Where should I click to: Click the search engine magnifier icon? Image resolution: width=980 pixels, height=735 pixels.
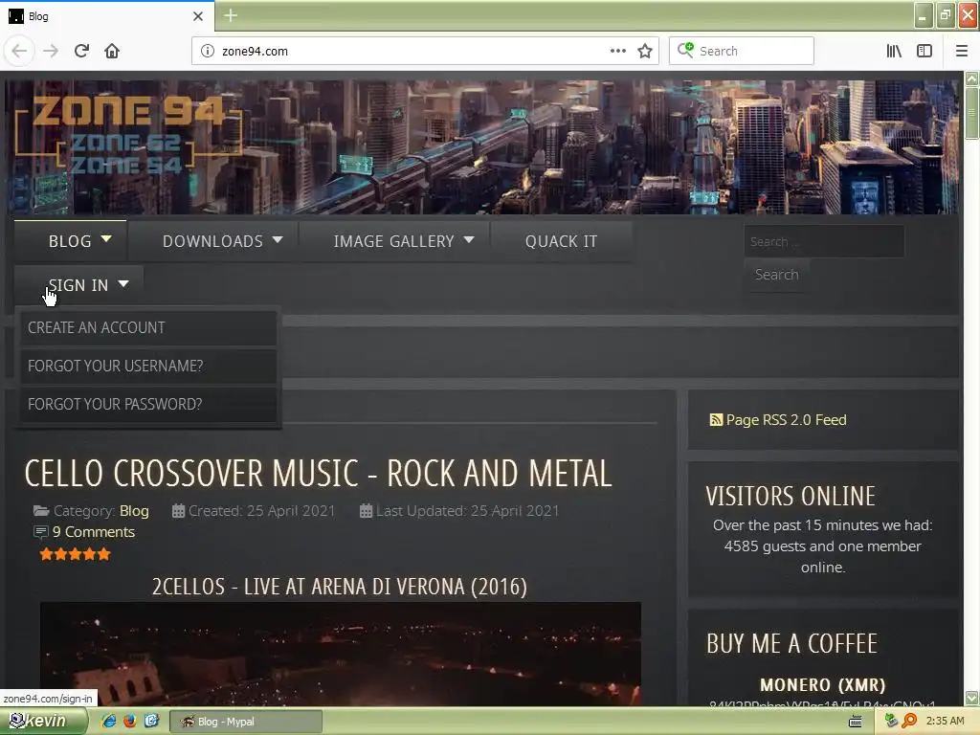click(x=685, y=50)
